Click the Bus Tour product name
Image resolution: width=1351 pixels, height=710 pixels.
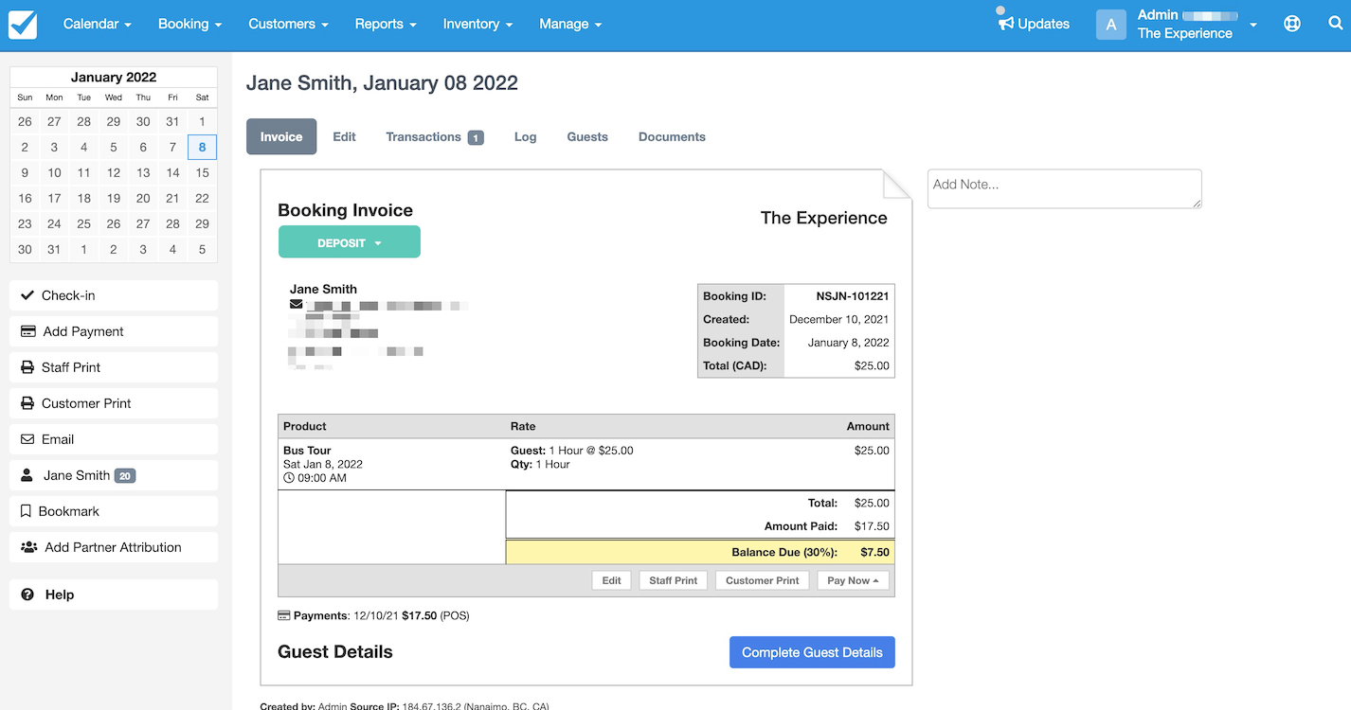307,451
